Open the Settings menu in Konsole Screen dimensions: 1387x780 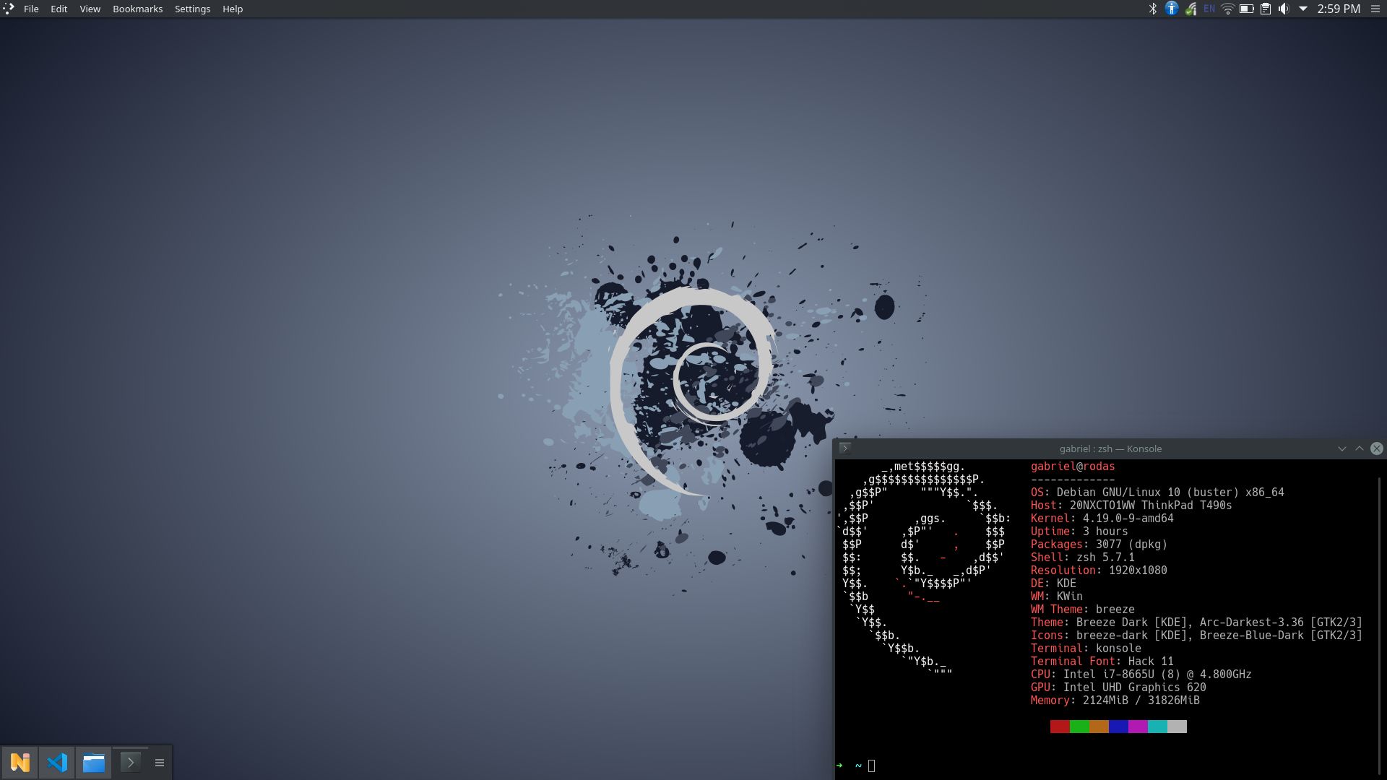(192, 9)
